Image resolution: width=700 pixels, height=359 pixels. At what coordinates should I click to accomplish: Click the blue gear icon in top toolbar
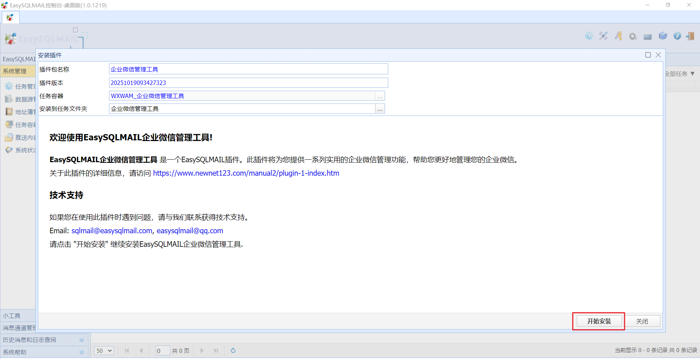click(589, 36)
